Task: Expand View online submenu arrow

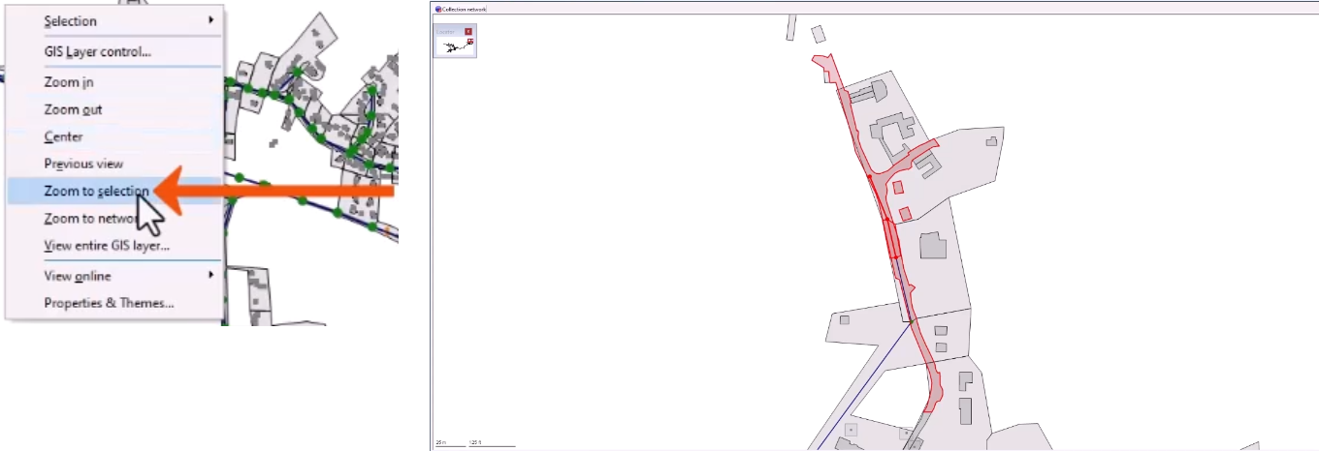Action: [211, 276]
